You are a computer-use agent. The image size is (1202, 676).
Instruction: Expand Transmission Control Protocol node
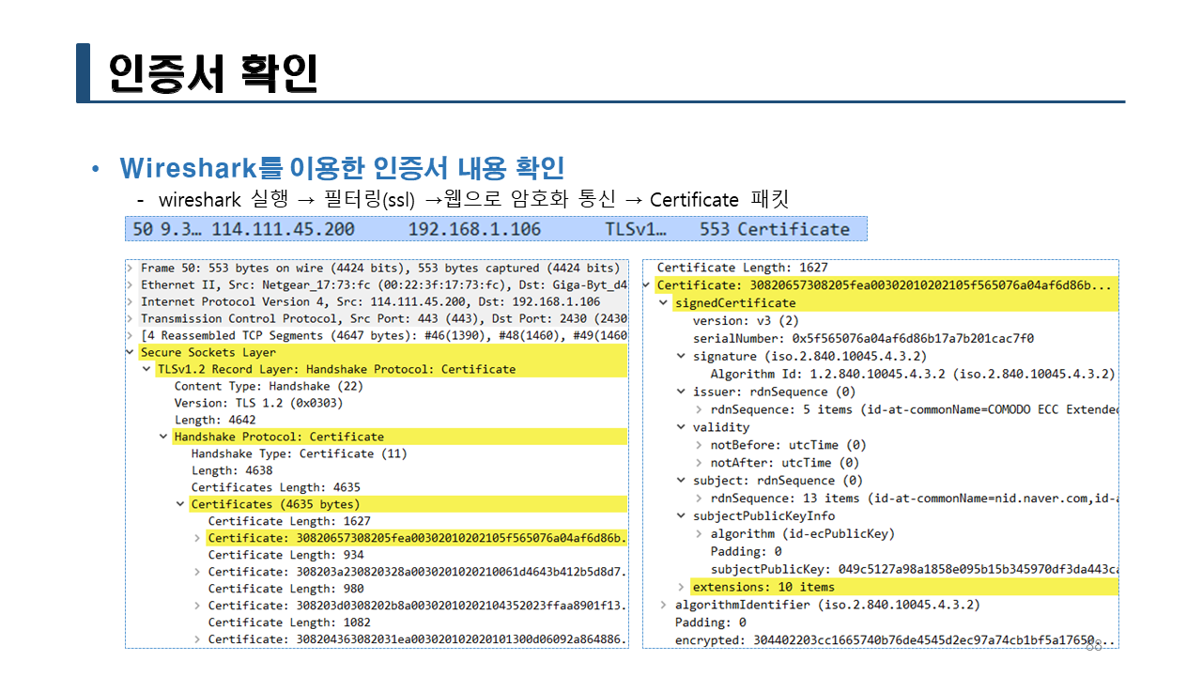click(x=131, y=318)
